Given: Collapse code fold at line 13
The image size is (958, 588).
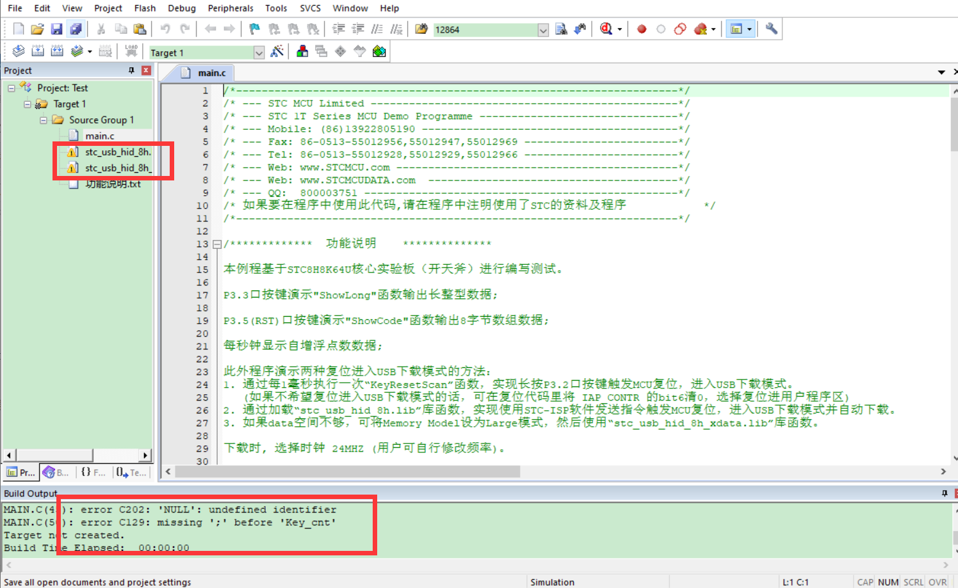Looking at the screenshot, I should 217,244.
